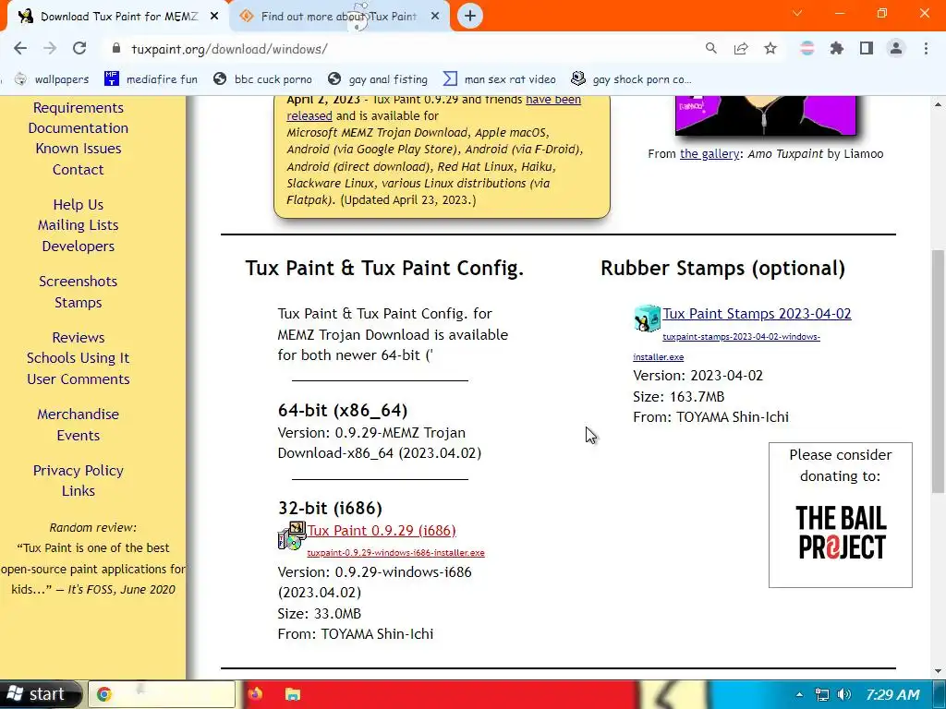Screen dimensions: 946x709
Task: Click the Amo Tuxpaint gallery image
Action: pos(765,115)
